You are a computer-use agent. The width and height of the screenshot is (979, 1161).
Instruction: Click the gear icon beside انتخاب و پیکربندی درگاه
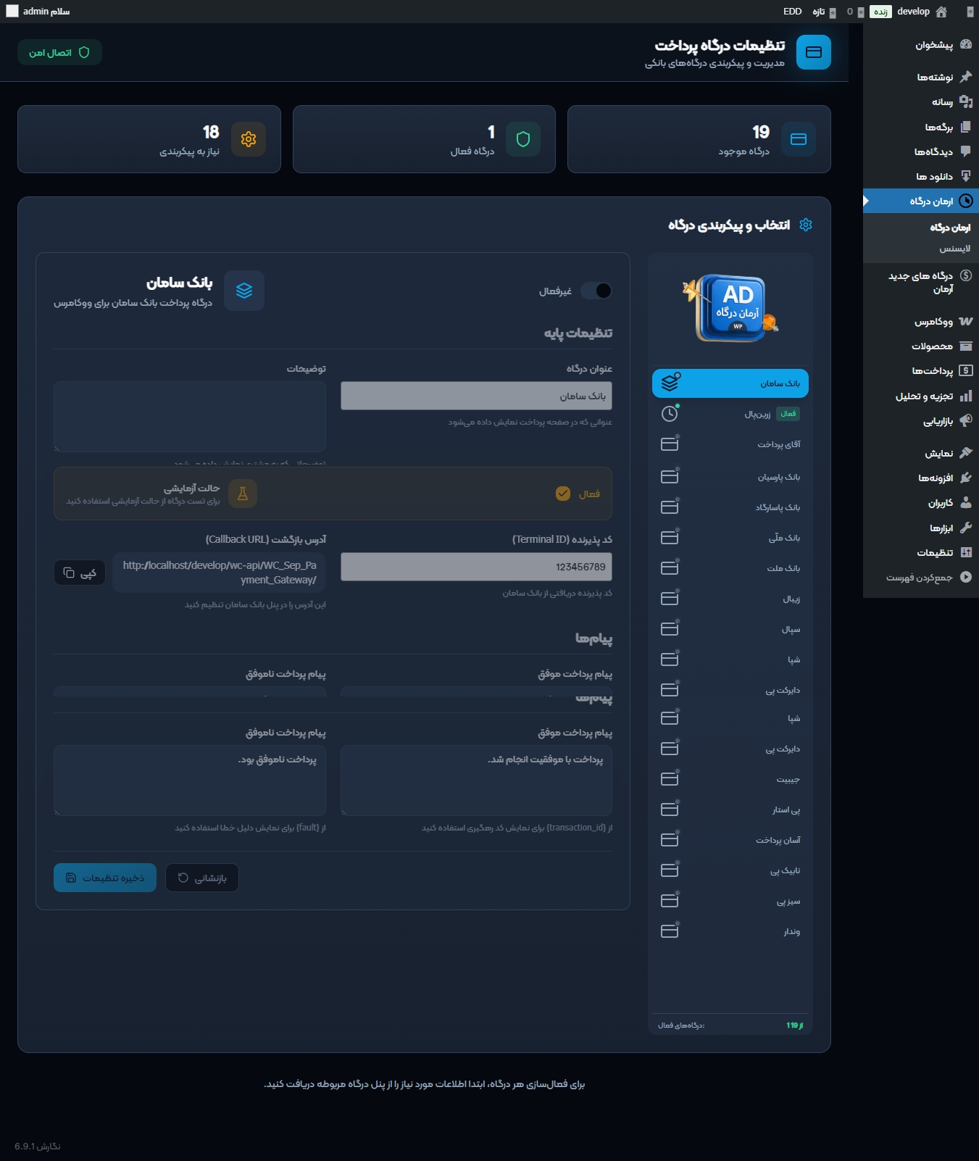(x=806, y=225)
